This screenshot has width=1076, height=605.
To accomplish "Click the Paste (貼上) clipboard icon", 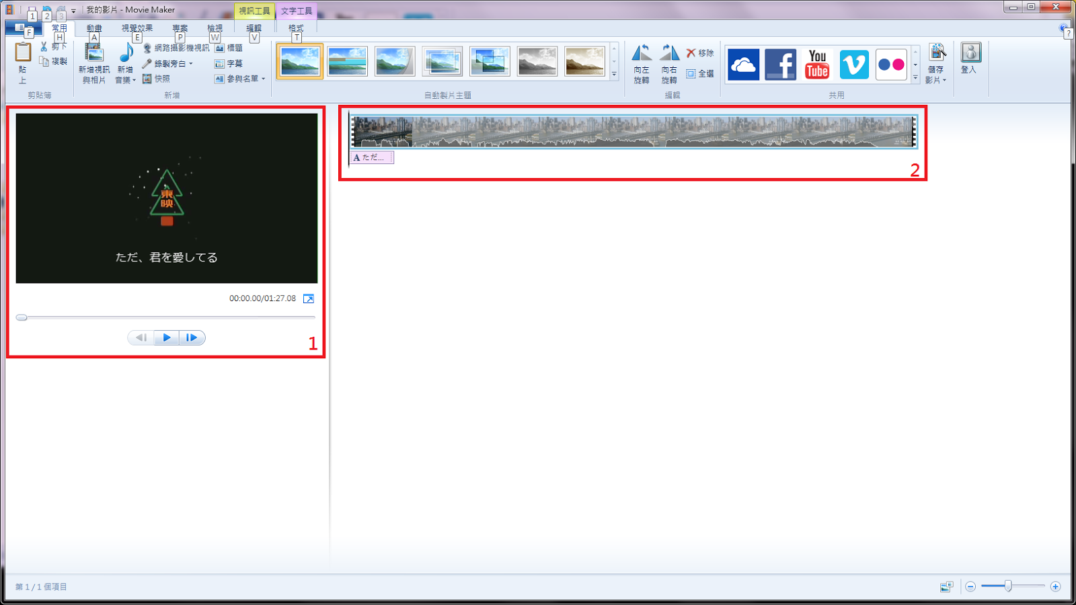I will click(23, 53).
